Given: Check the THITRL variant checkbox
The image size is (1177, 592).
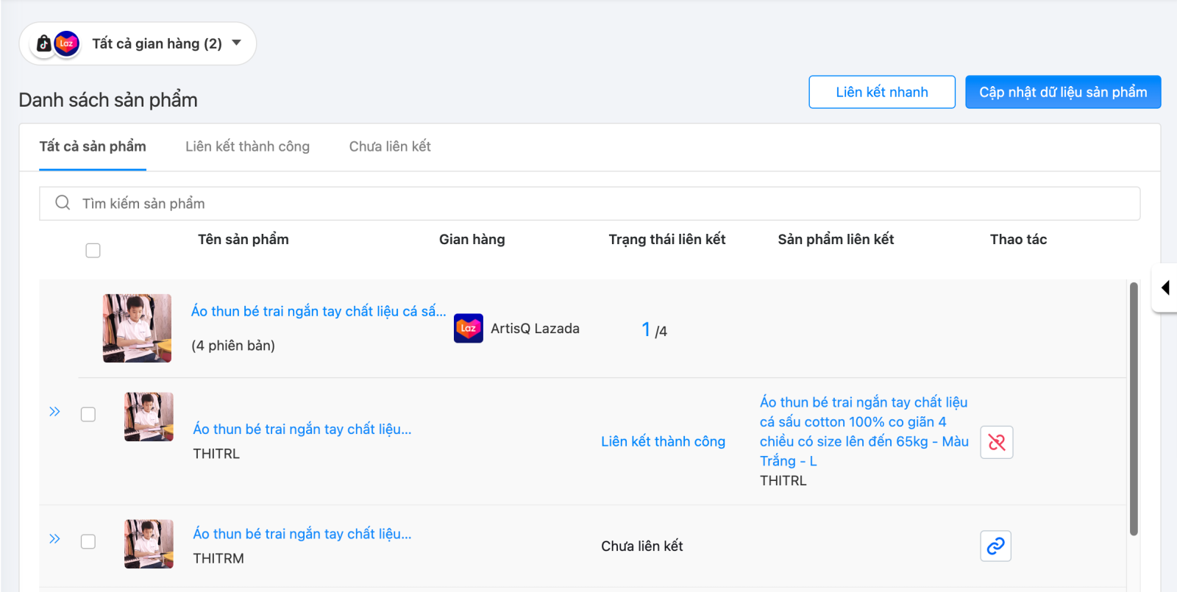Looking at the screenshot, I should coord(88,415).
